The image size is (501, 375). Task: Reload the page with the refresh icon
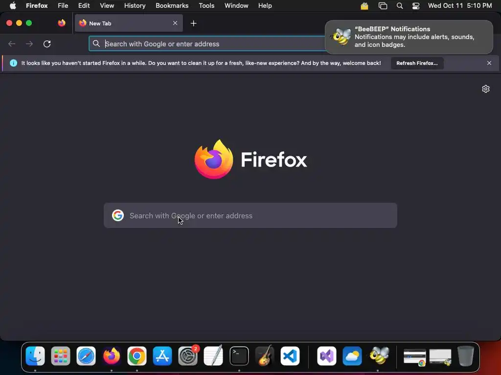click(47, 43)
